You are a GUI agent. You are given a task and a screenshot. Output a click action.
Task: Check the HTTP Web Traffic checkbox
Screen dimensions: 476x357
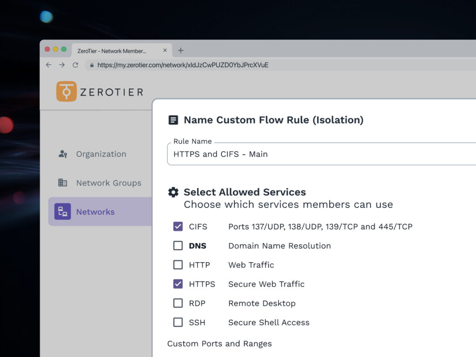click(x=178, y=264)
